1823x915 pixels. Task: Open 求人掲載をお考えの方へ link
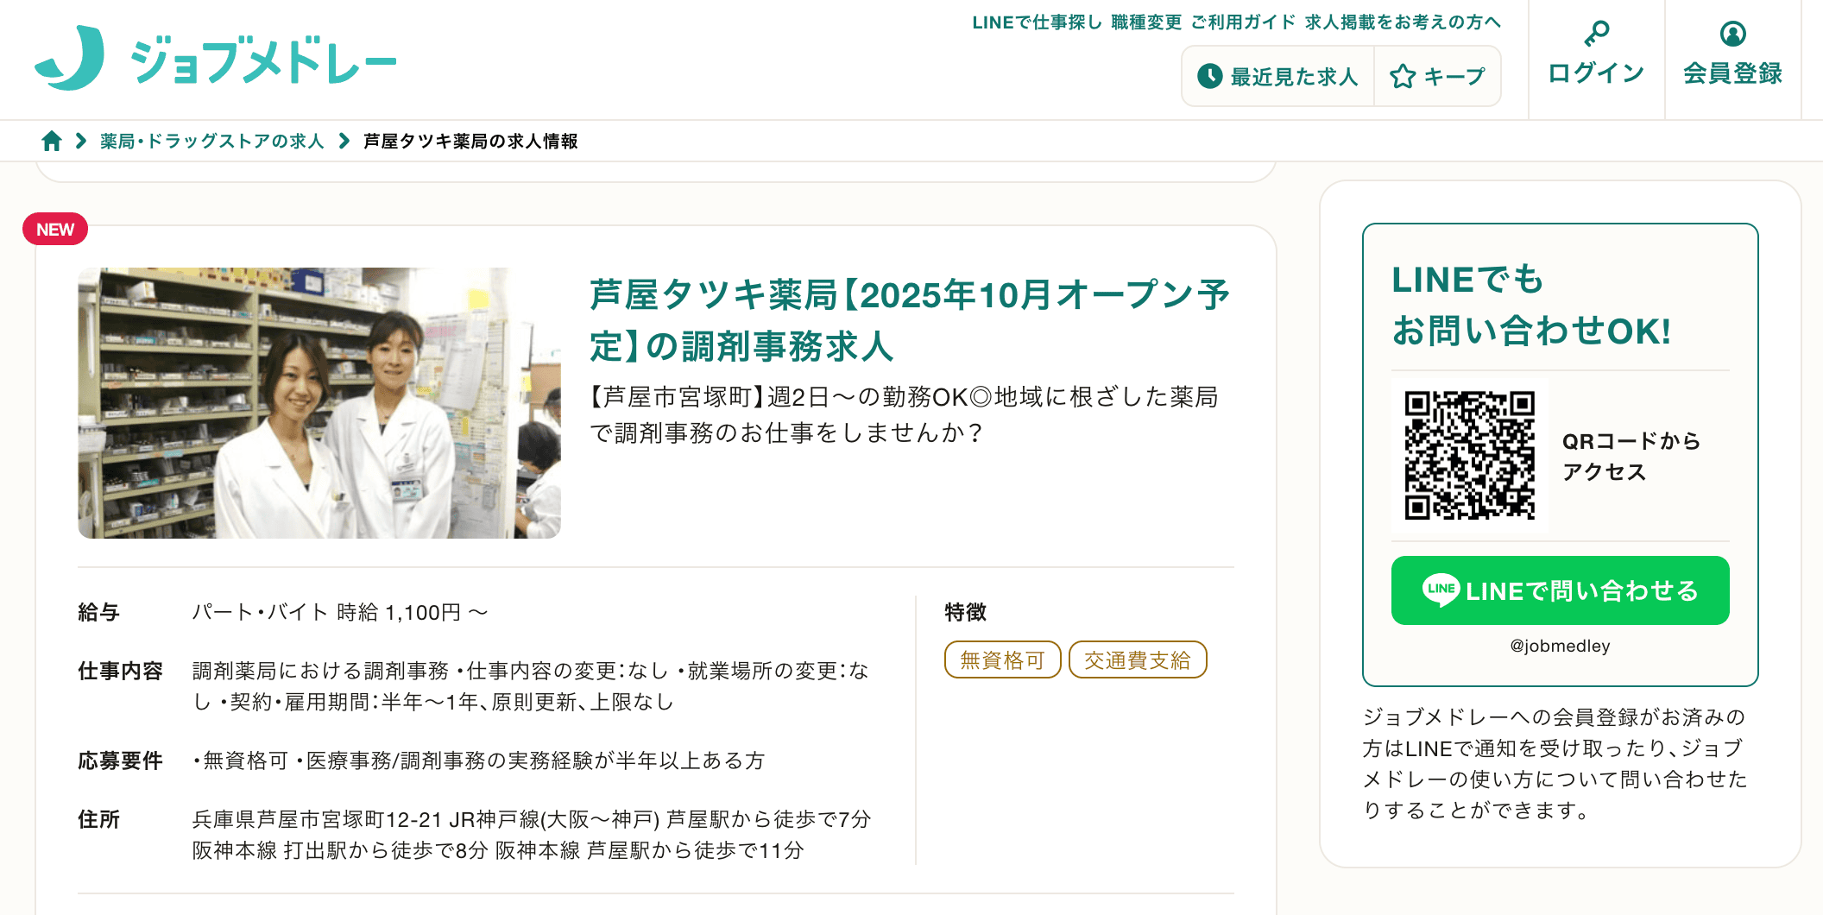tap(1403, 22)
